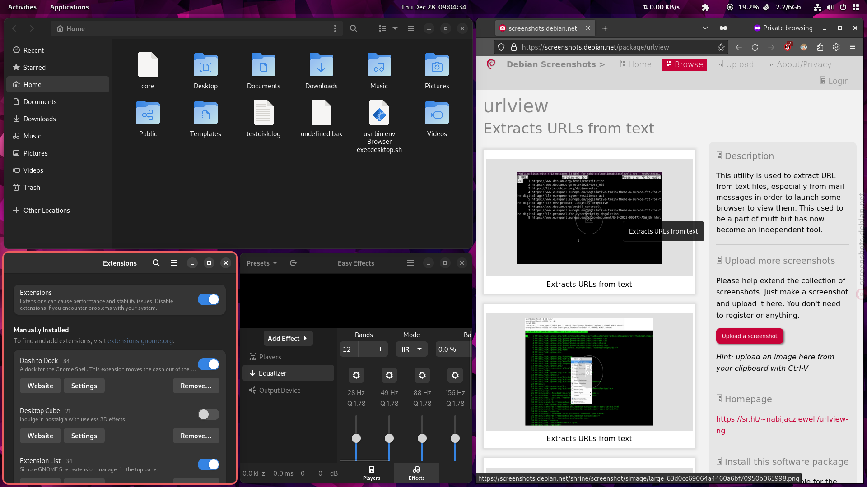Viewport: 867px width, 487px height.
Task: Open the Extensions app menu
Action: click(174, 263)
